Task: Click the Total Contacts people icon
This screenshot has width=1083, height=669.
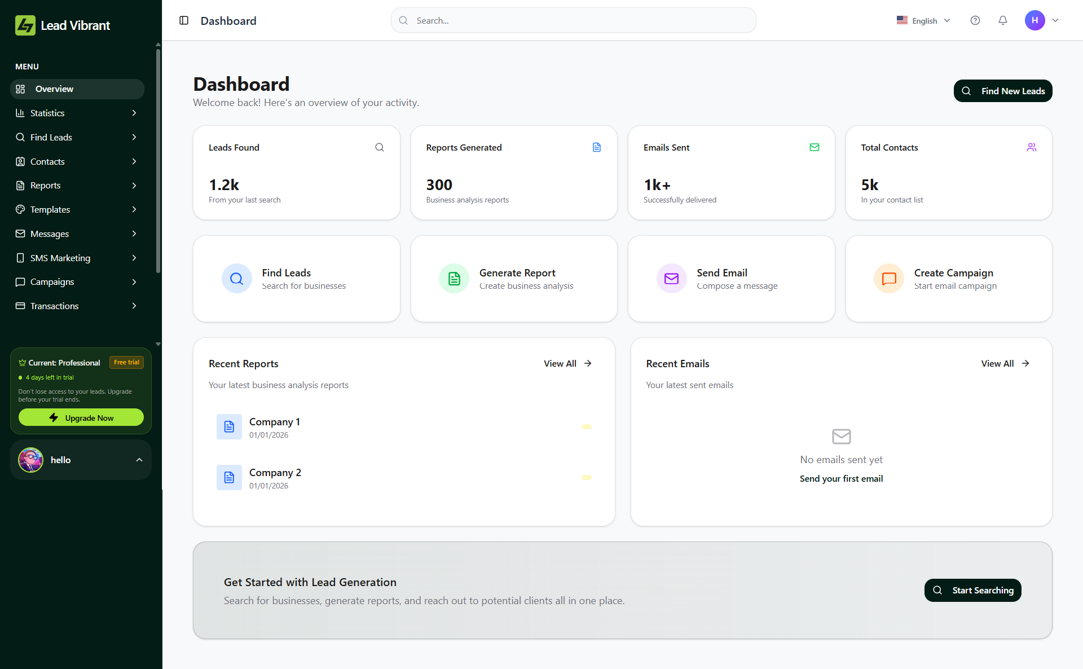Action: coord(1032,147)
